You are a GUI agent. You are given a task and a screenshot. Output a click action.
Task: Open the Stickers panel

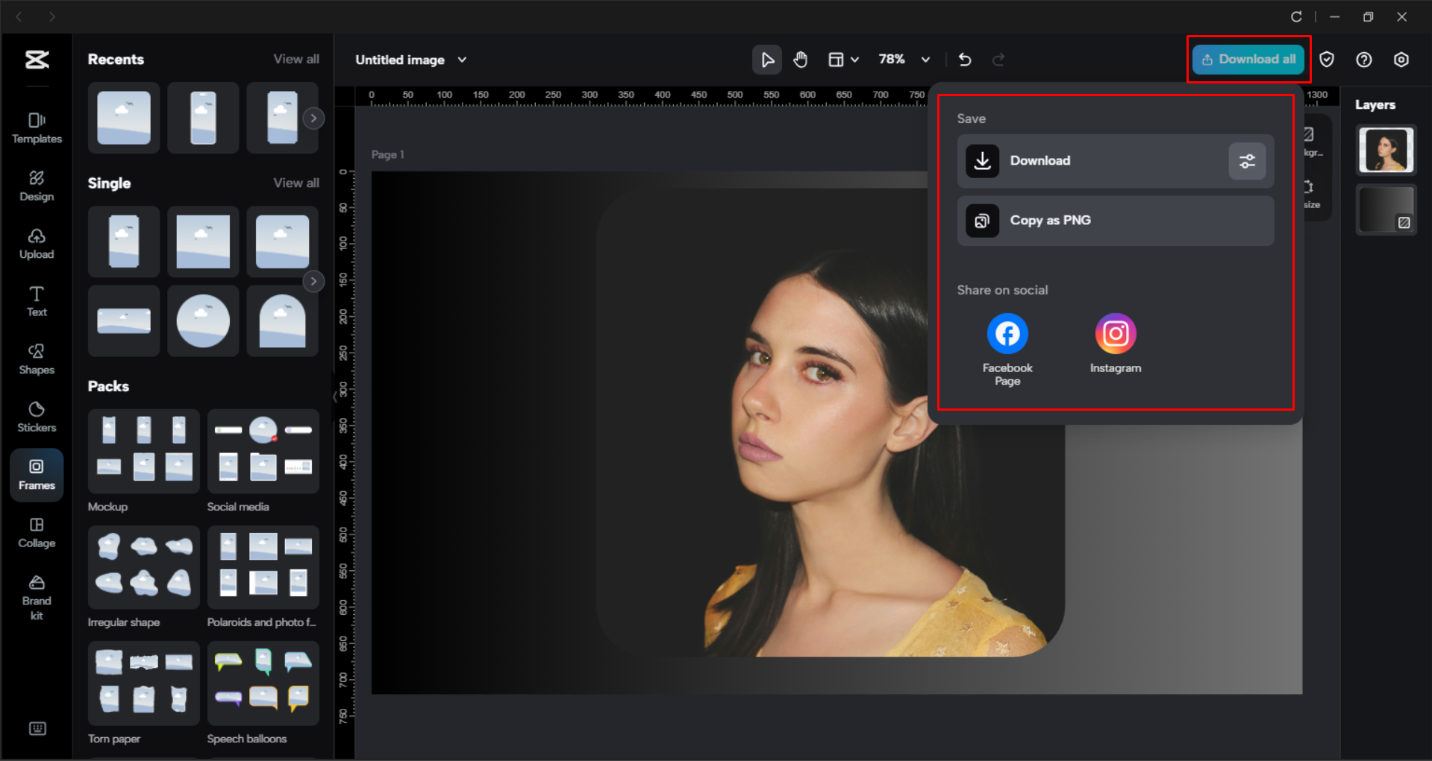37,416
